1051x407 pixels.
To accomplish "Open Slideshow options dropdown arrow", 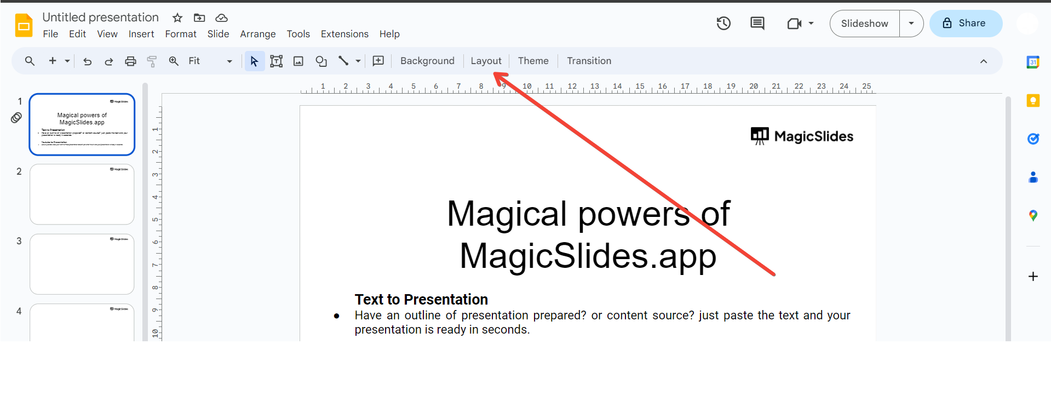I will click(911, 24).
